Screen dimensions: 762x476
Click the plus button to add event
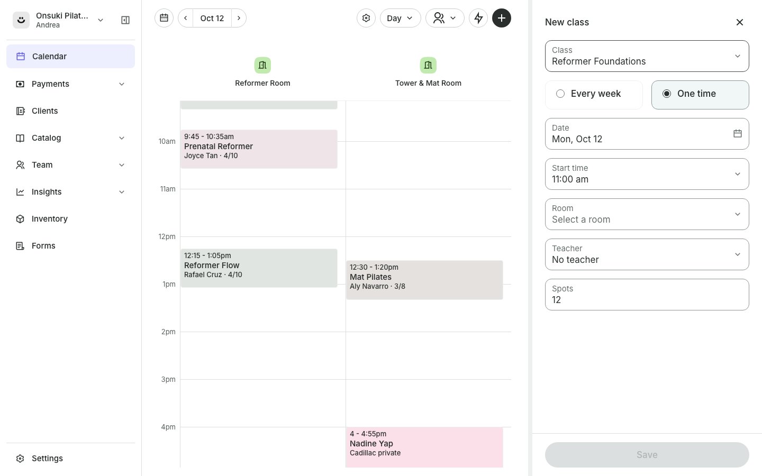[x=502, y=18]
